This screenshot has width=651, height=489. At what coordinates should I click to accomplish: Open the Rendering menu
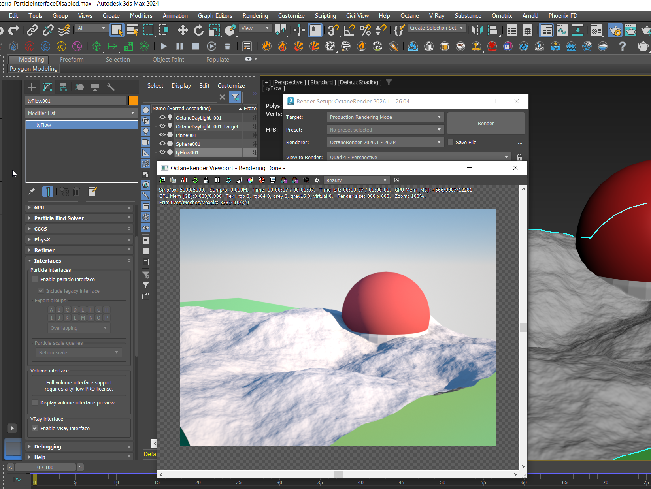click(255, 16)
